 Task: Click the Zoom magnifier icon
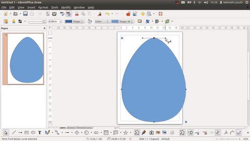(149, 14)
